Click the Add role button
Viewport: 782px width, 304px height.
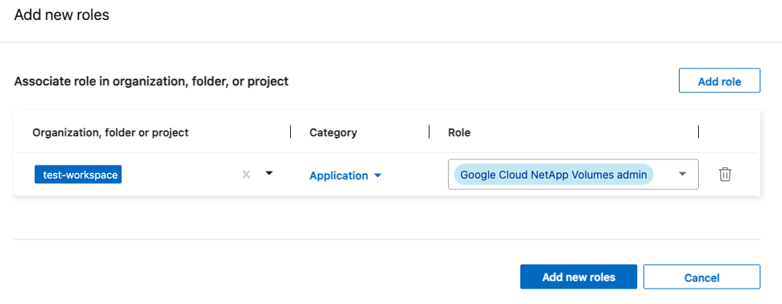coord(719,81)
